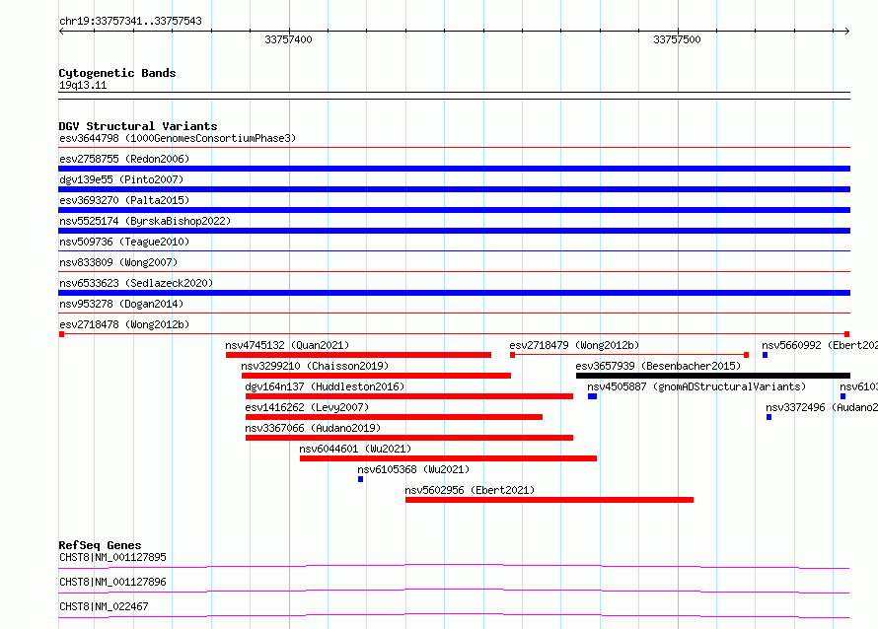Click the blue nsv5525174 (ByrskaBishop2022) bar
The image size is (878, 629).
click(x=454, y=231)
